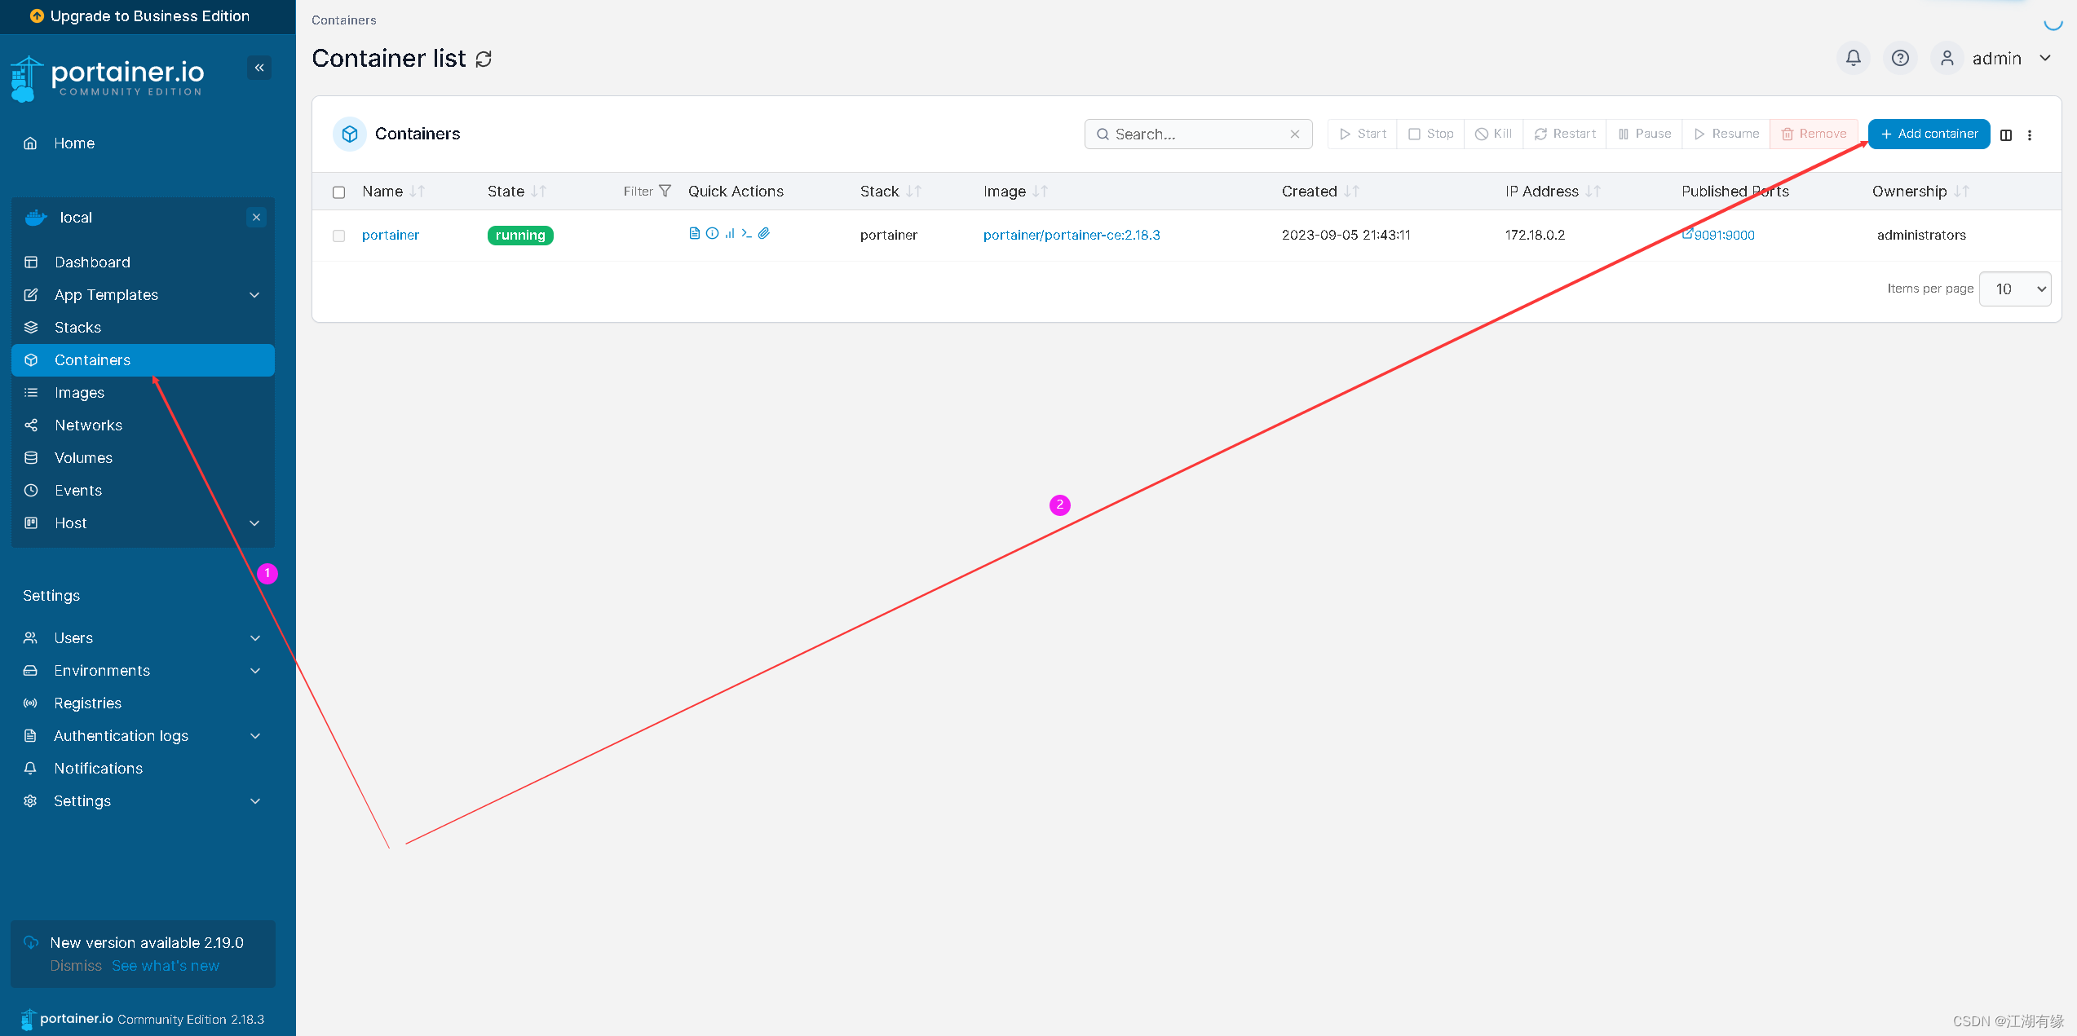
Task: Click the Start button
Action: (x=1363, y=134)
